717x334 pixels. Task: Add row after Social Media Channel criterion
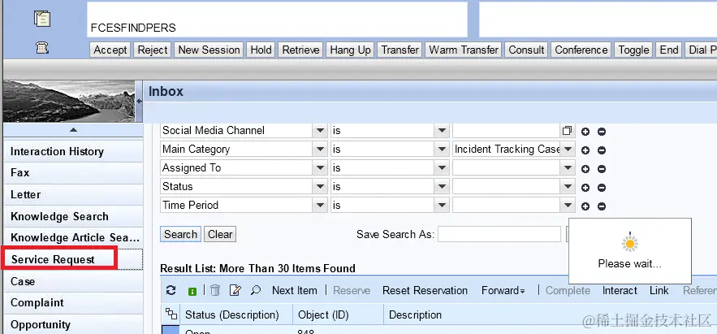point(585,132)
